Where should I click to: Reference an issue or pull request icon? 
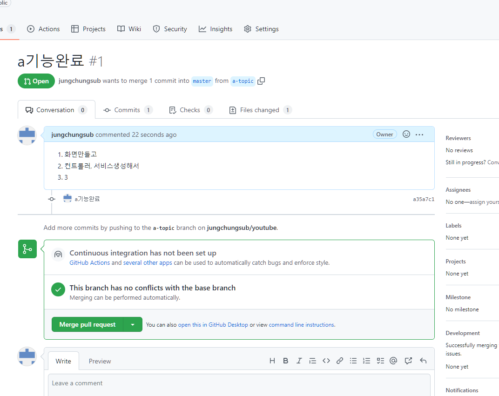tap(408, 361)
